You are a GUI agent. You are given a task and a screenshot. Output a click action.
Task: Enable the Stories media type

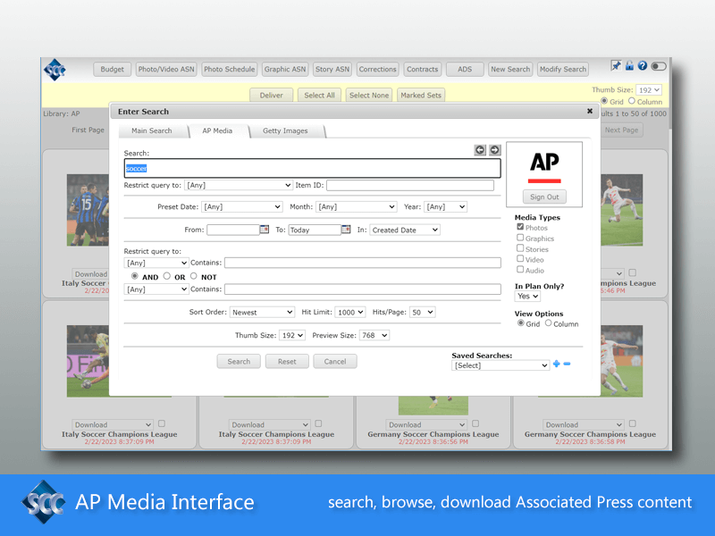tap(520, 248)
